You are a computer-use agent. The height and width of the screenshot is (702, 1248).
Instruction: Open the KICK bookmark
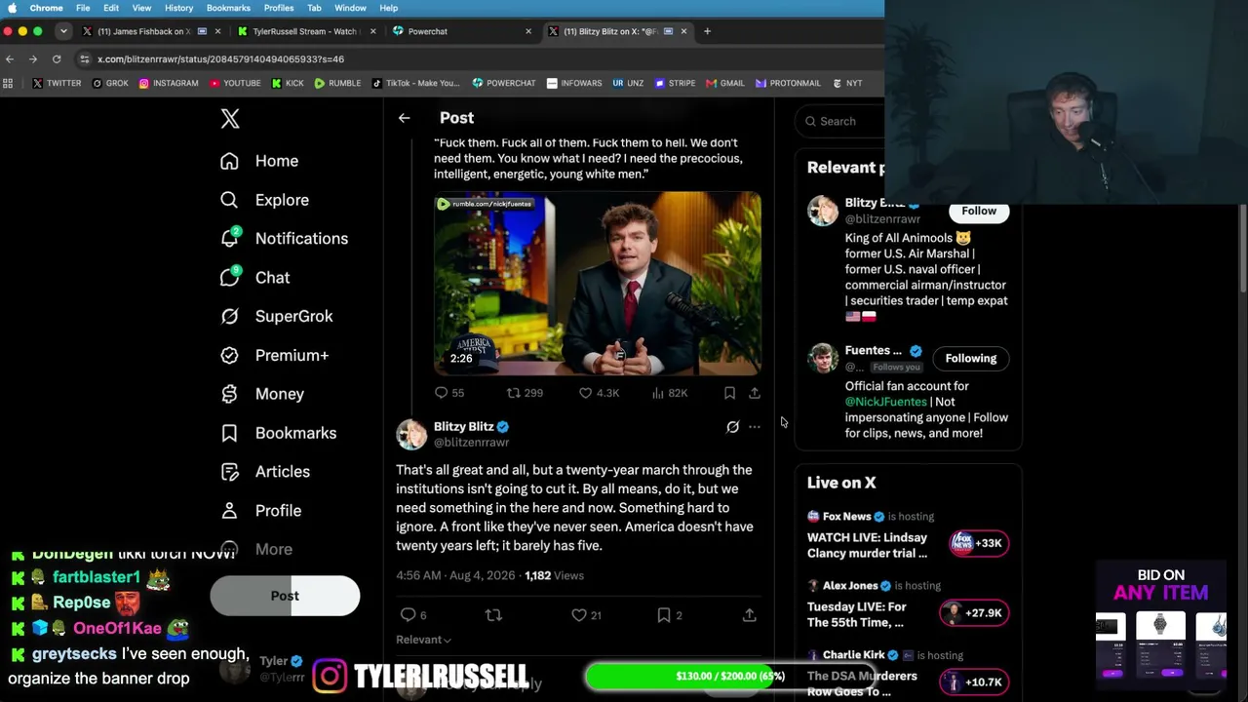click(287, 84)
